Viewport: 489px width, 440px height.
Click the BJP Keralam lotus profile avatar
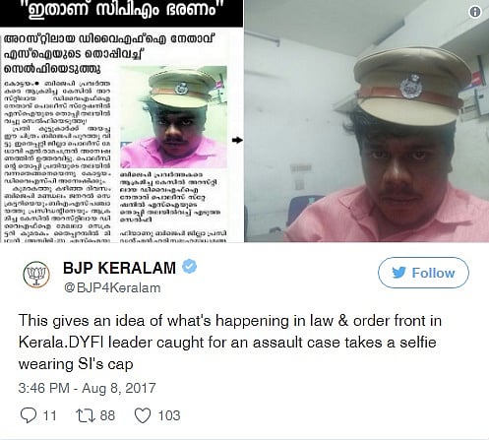point(36,274)
